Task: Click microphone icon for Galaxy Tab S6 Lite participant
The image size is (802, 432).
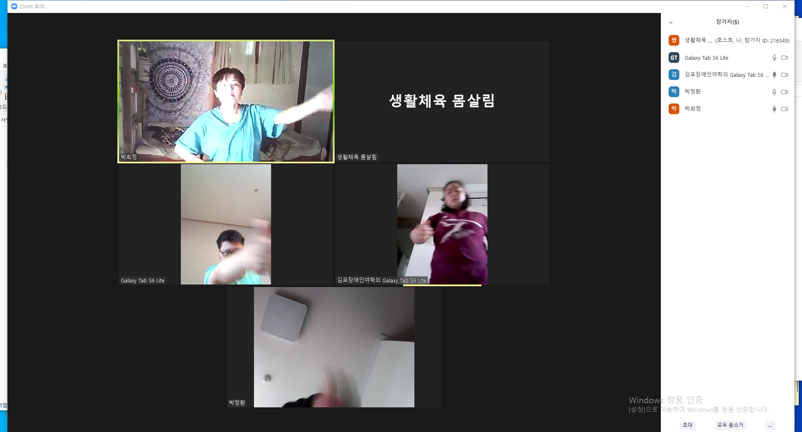Action: [x=774, y=58]
